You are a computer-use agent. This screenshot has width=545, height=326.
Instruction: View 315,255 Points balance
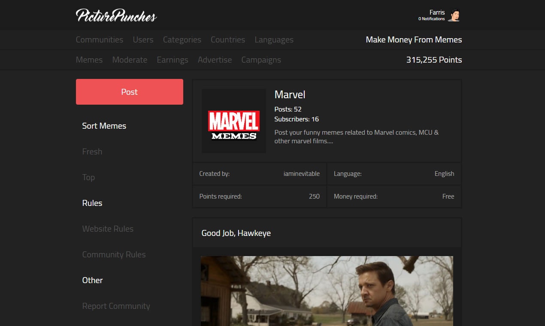tap(434, 60)
